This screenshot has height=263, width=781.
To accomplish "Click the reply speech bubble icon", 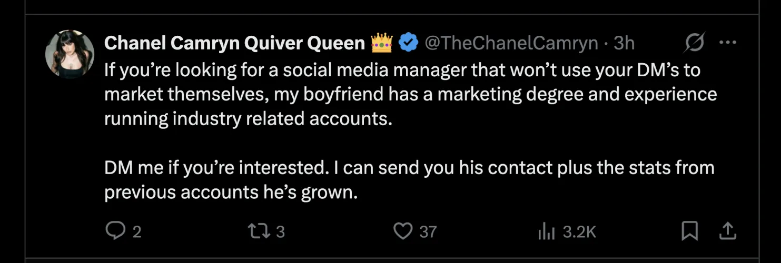I will click(115, 231).
